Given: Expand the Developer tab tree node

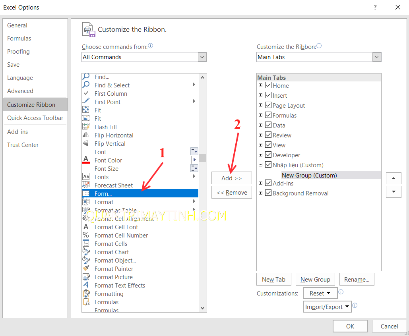Looking at the screenshot, I should point(260,154).
